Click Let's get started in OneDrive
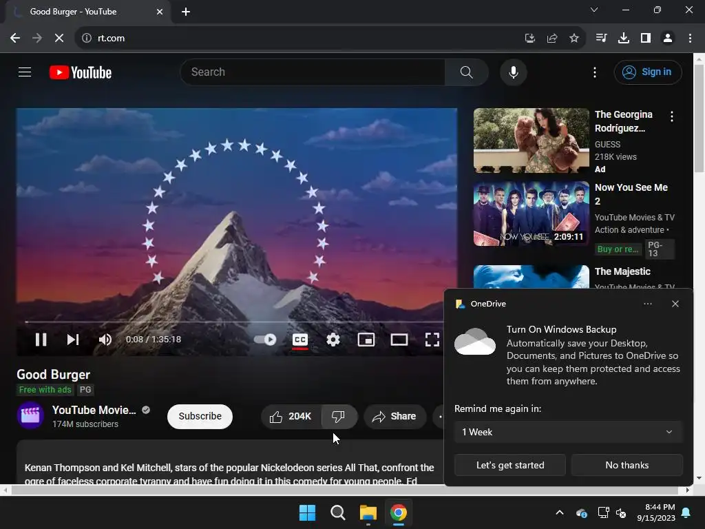 [510, 465]
